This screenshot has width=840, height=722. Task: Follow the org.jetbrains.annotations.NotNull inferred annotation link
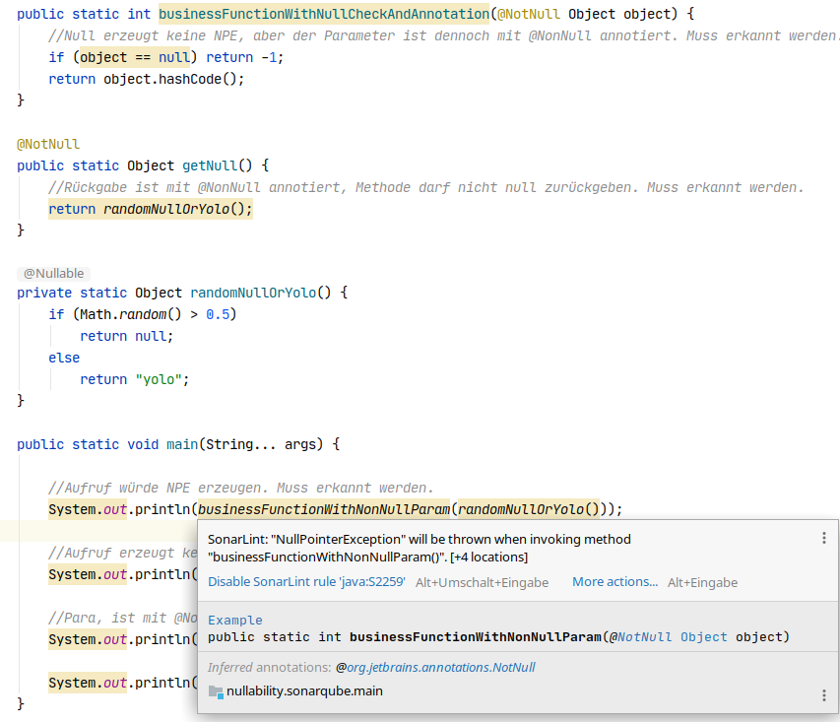pyautogui.click(x=440, y=667)
